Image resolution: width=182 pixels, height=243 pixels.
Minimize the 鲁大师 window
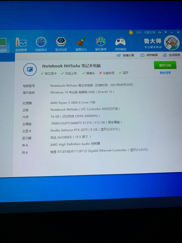point(172,32)
